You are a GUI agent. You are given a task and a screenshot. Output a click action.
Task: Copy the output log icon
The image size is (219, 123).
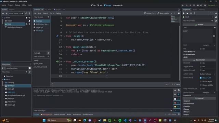point(179,90)
